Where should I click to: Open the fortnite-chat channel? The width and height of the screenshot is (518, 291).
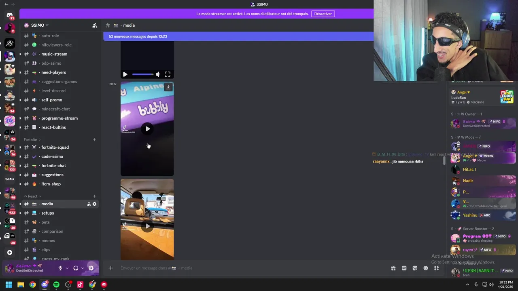click(x=53, y=166)
